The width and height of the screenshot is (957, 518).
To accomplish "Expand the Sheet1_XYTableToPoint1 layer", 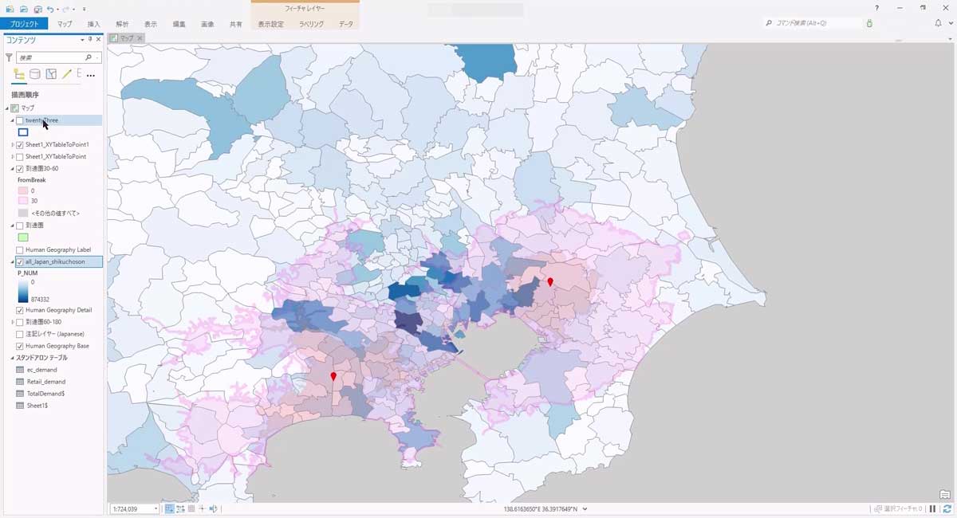I will pyautogui.click(x=12, y=145).
